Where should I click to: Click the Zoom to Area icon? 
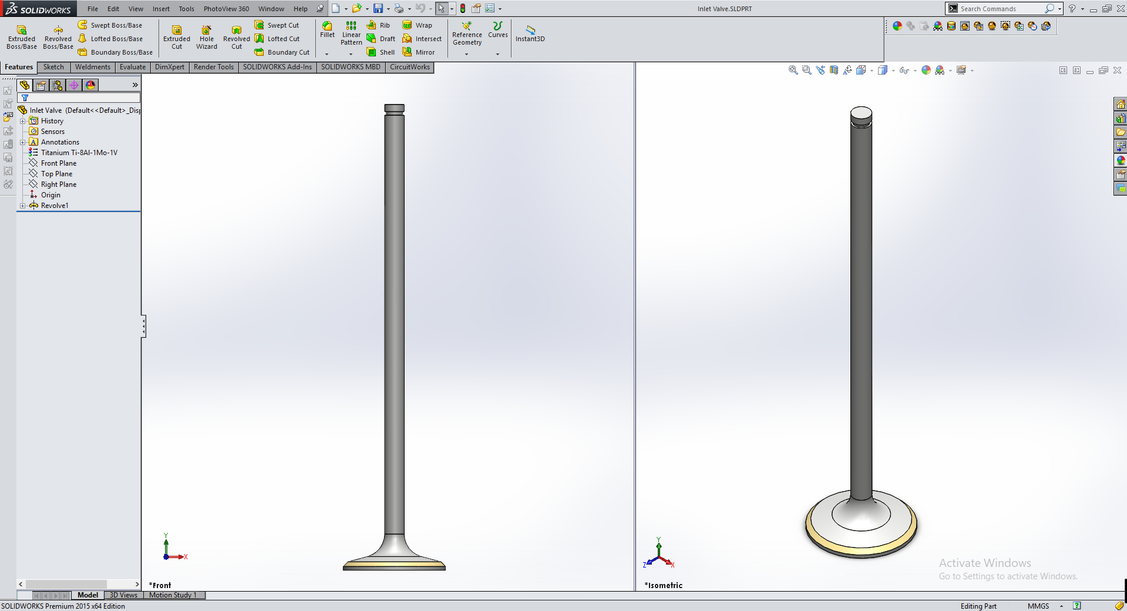(807, 70)
